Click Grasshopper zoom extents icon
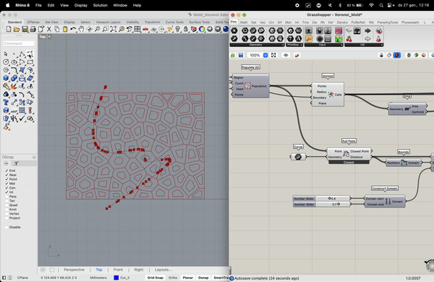 pos(273,55)
